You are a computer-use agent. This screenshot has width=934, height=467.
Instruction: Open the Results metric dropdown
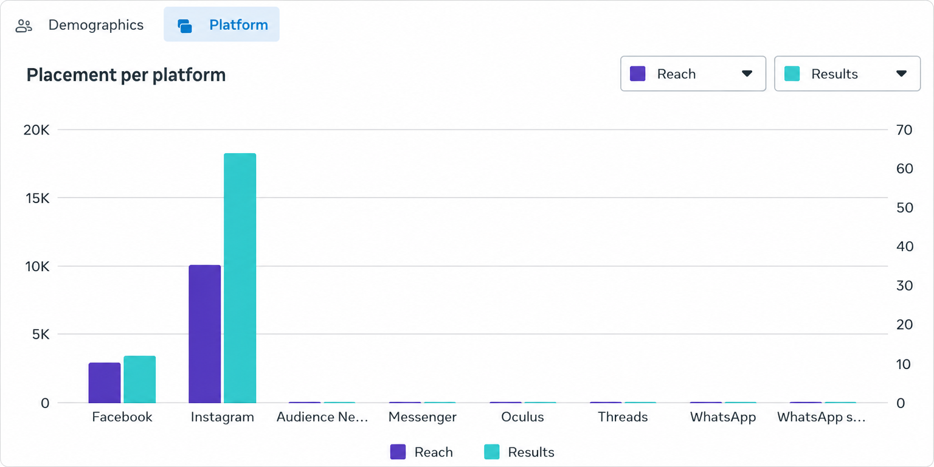pos(847,74)
